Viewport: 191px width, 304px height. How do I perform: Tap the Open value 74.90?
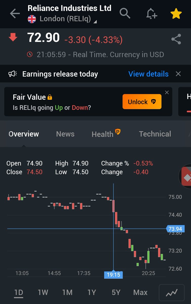click(x=34, y=163)
